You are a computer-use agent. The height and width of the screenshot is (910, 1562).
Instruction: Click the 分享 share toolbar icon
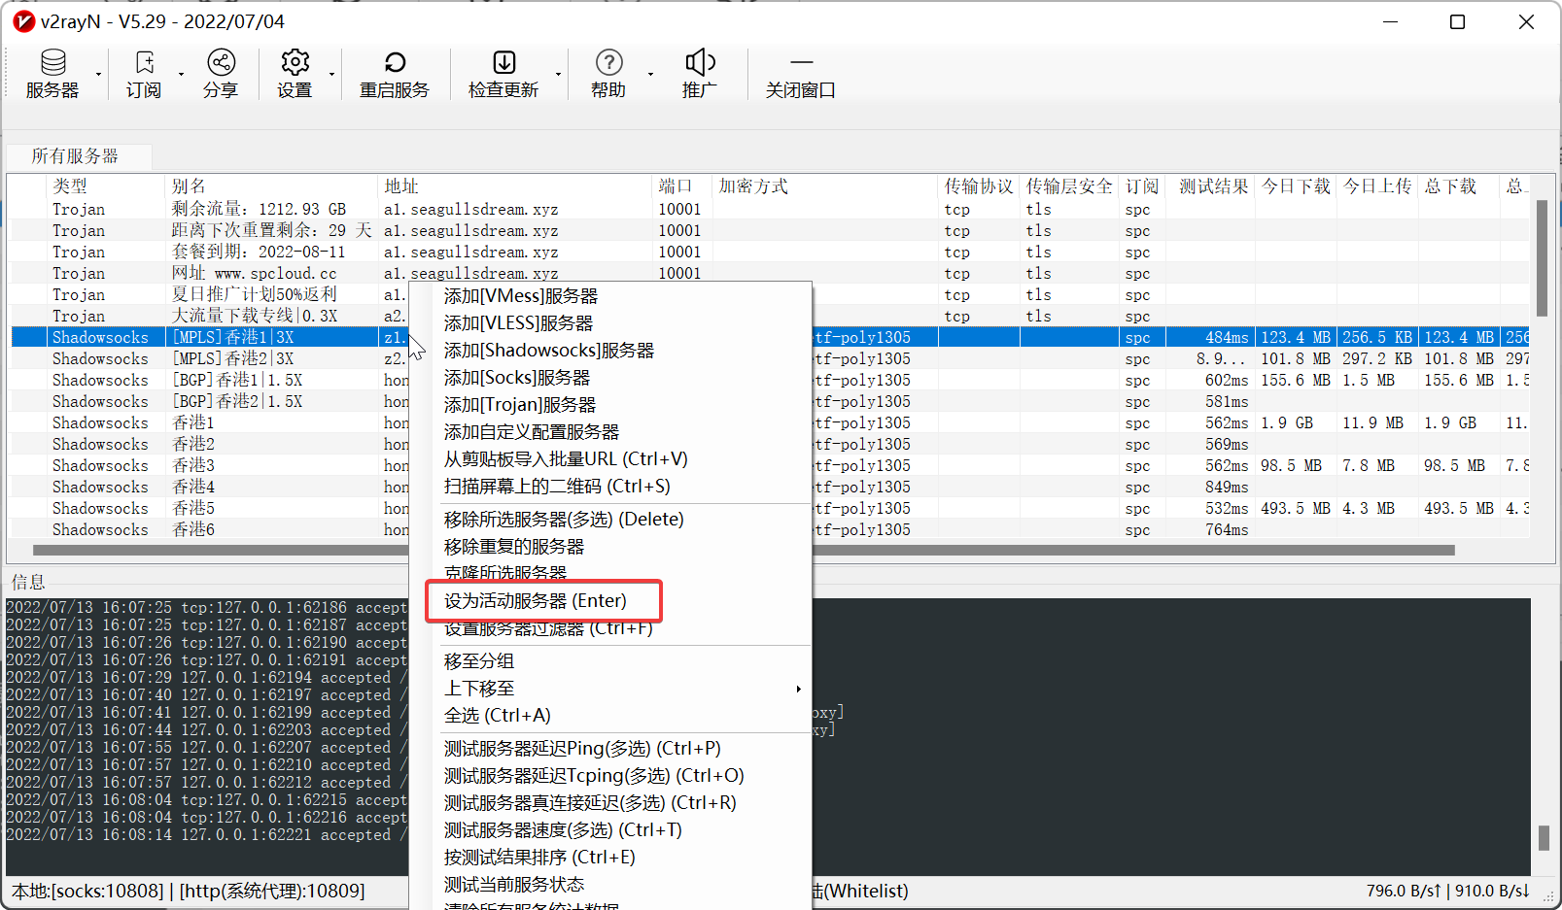(x=221, y=74)
